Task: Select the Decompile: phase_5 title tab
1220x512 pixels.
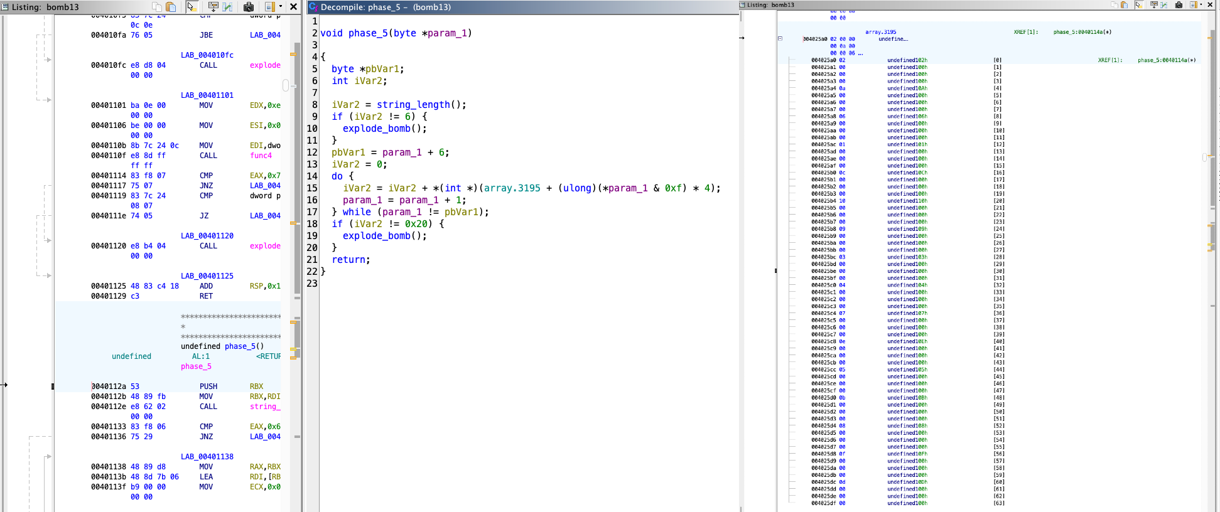Action: coord(386,7)
